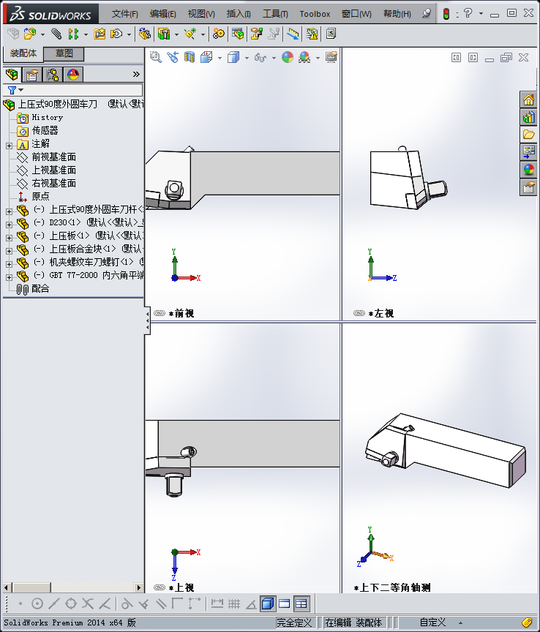540x632 pixels.
Task: Click the Apply Scene icon
Action: [x=304, y=57]
